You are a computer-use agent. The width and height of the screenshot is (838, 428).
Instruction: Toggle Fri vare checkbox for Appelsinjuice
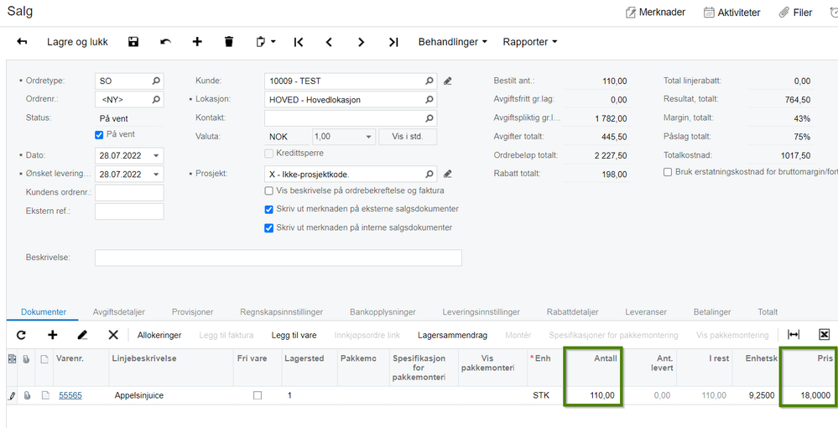coord(258,395)
